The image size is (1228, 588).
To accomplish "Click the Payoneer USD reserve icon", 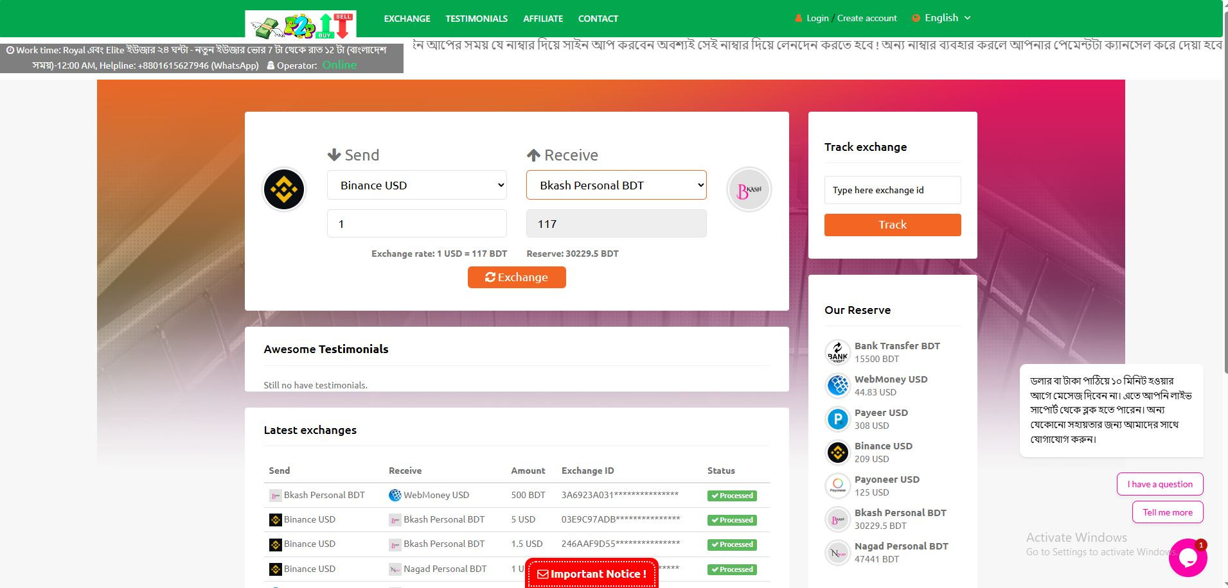I will [837, 486].
